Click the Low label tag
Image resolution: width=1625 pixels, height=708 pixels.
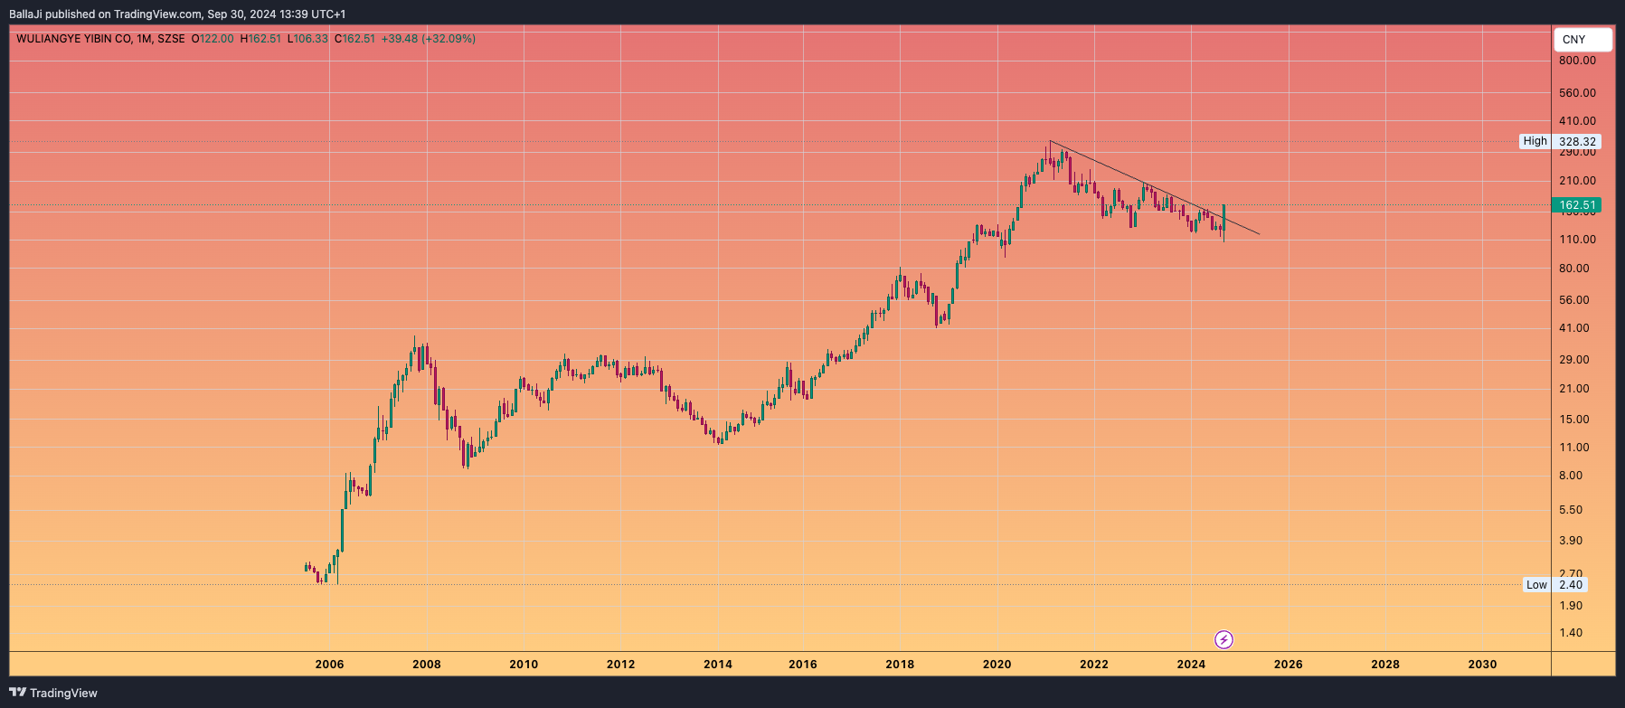tap(1536, 585)
